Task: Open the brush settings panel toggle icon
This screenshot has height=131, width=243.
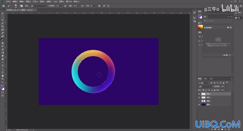Action: pyautogui.click(x=22, y=6)
